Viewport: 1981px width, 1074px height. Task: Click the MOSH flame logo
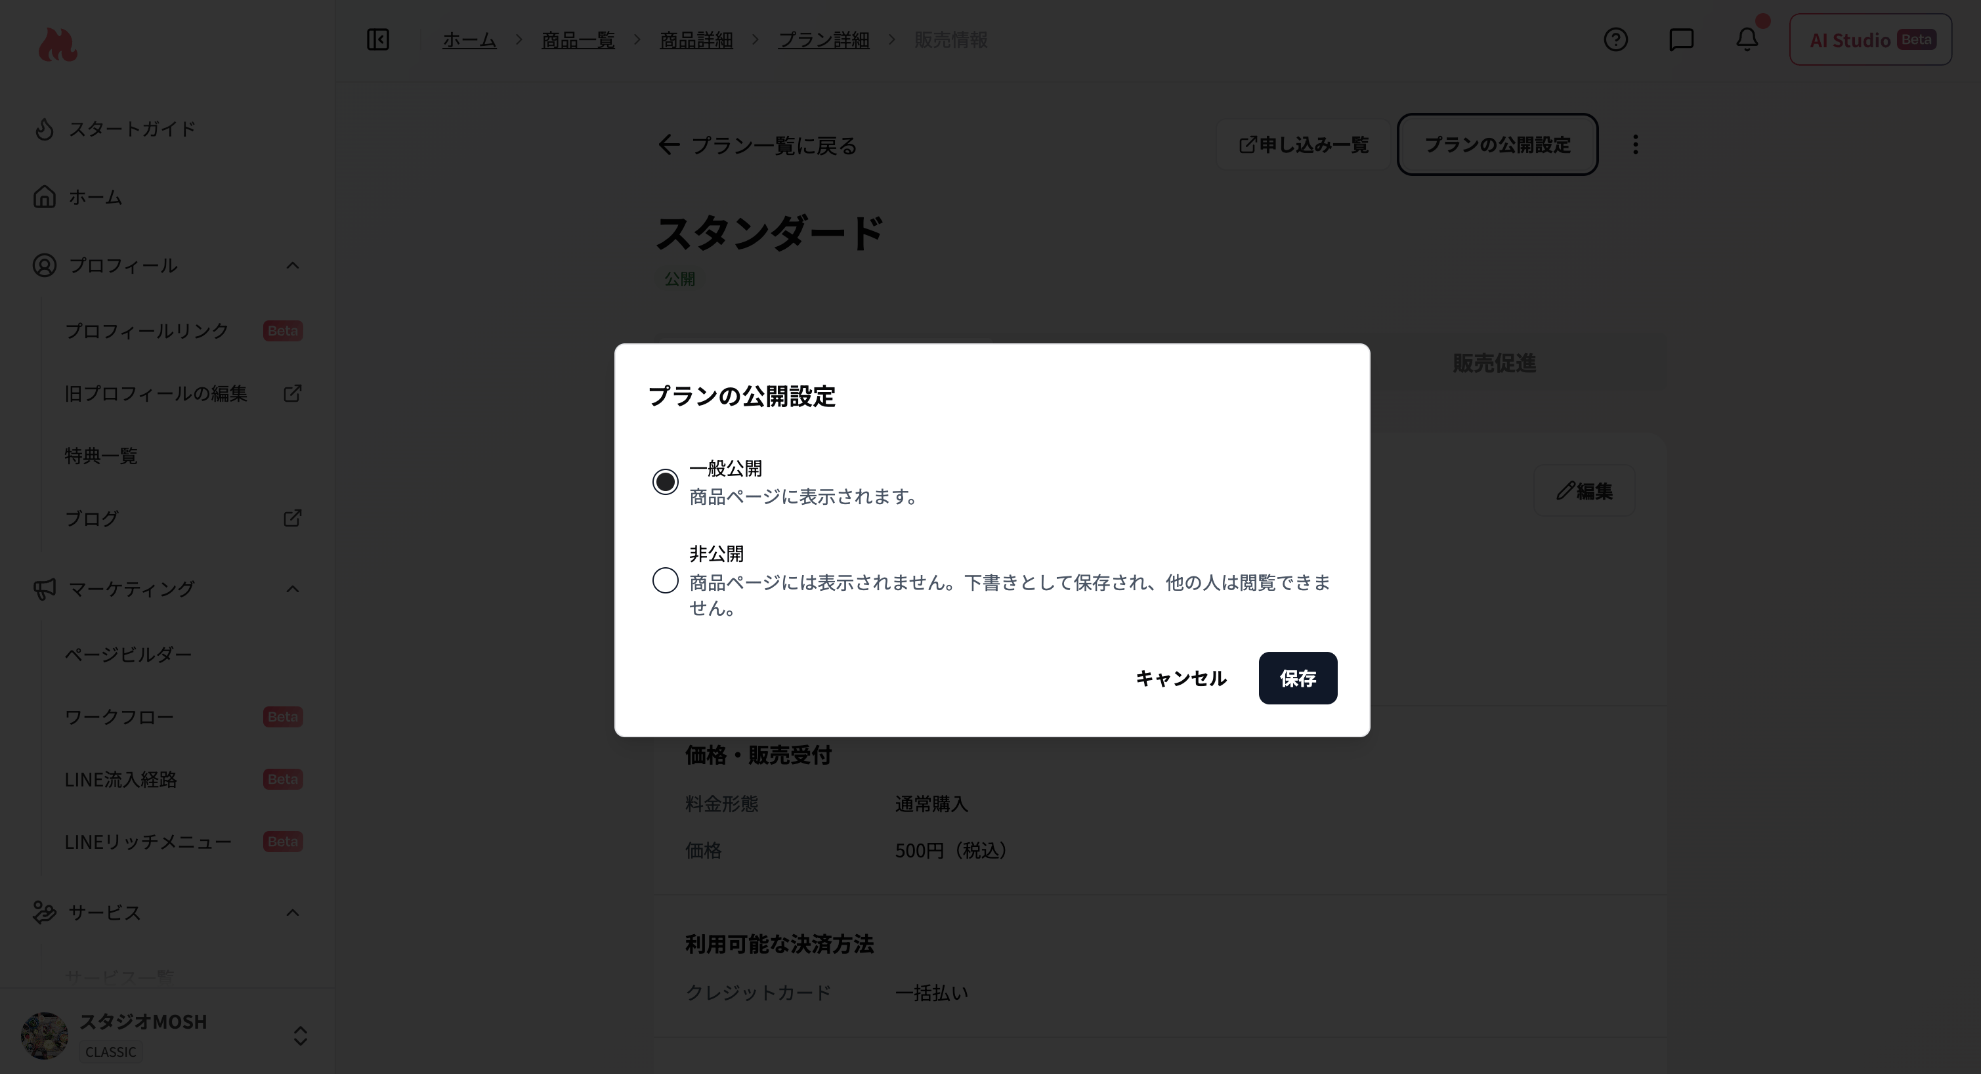pyautogui.click(x=58, y=45)
